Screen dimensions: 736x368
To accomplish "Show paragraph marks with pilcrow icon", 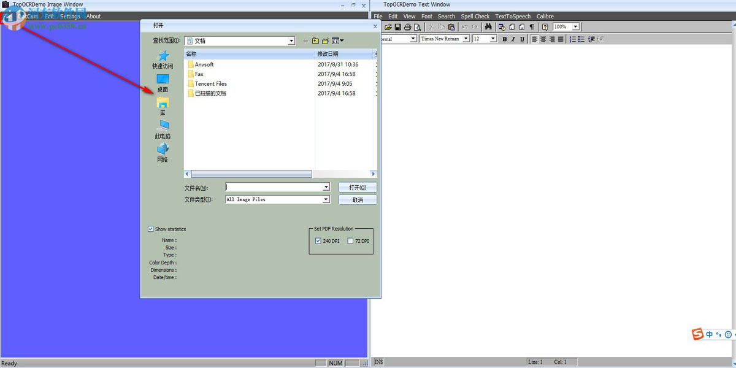I will 531,27.
